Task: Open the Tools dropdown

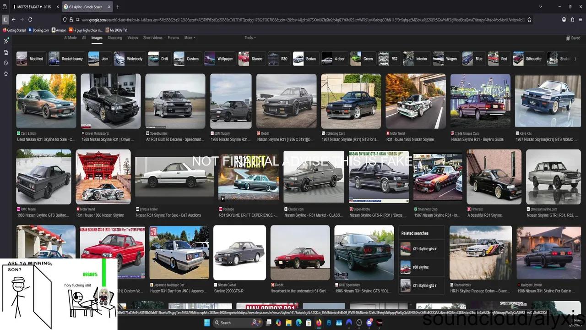Action: (250, 38)
